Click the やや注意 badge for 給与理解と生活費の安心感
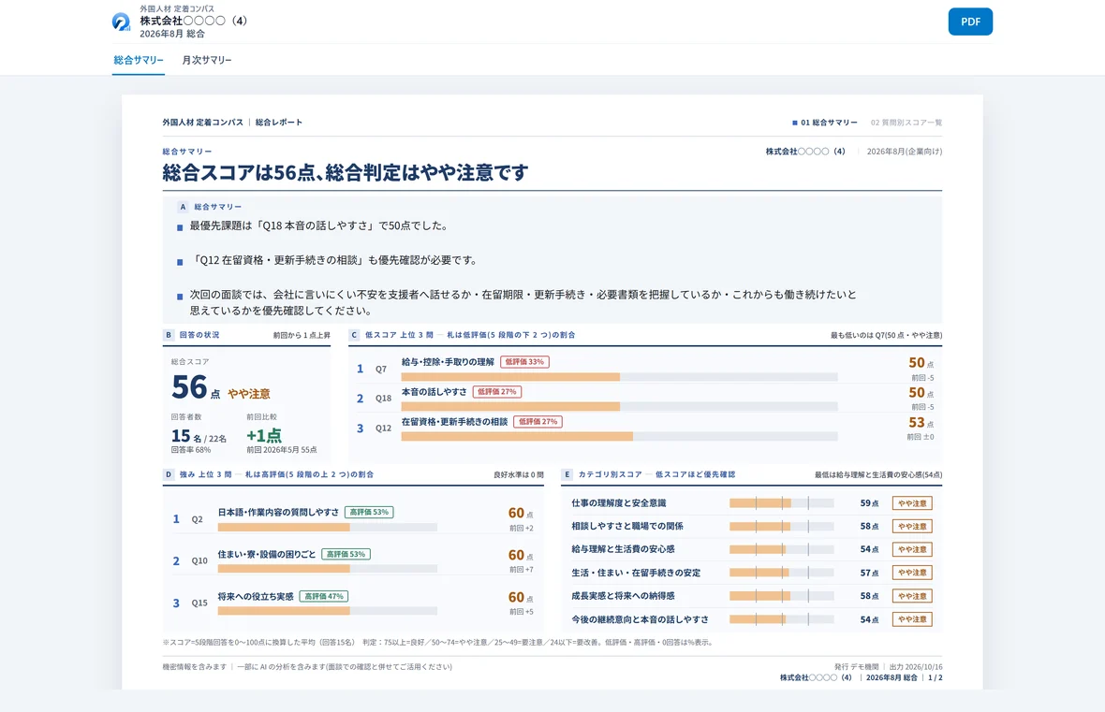 (913, 549)
